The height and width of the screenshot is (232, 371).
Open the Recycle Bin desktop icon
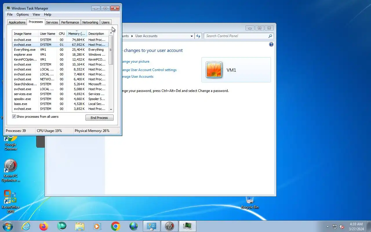pyautogui.click(x=250, y=203)
